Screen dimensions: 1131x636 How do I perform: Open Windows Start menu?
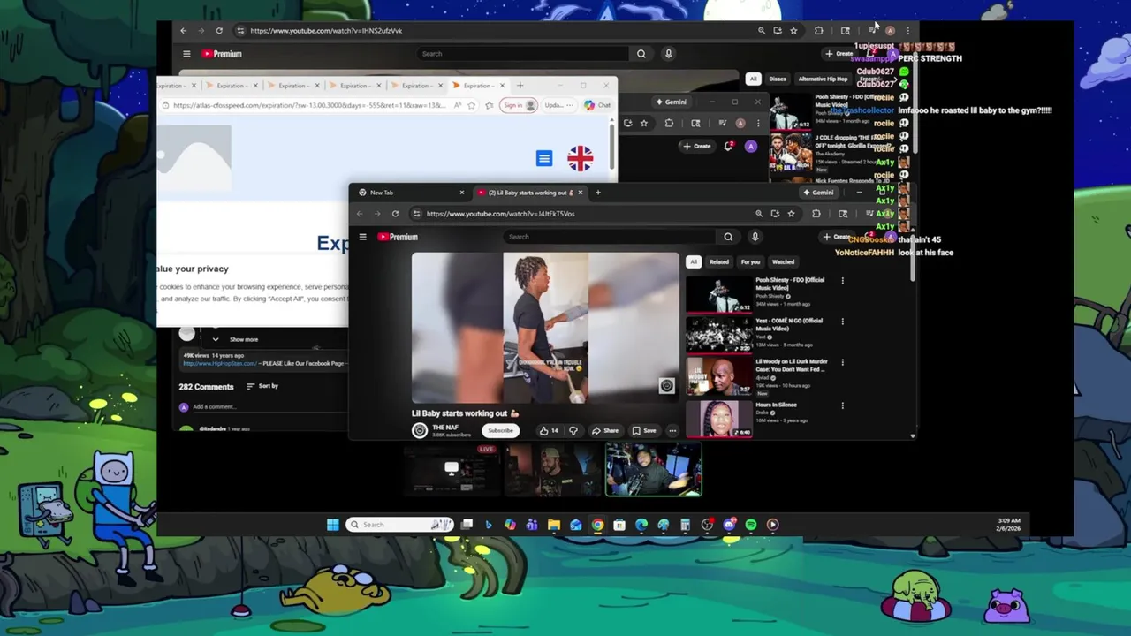point(332,525)
